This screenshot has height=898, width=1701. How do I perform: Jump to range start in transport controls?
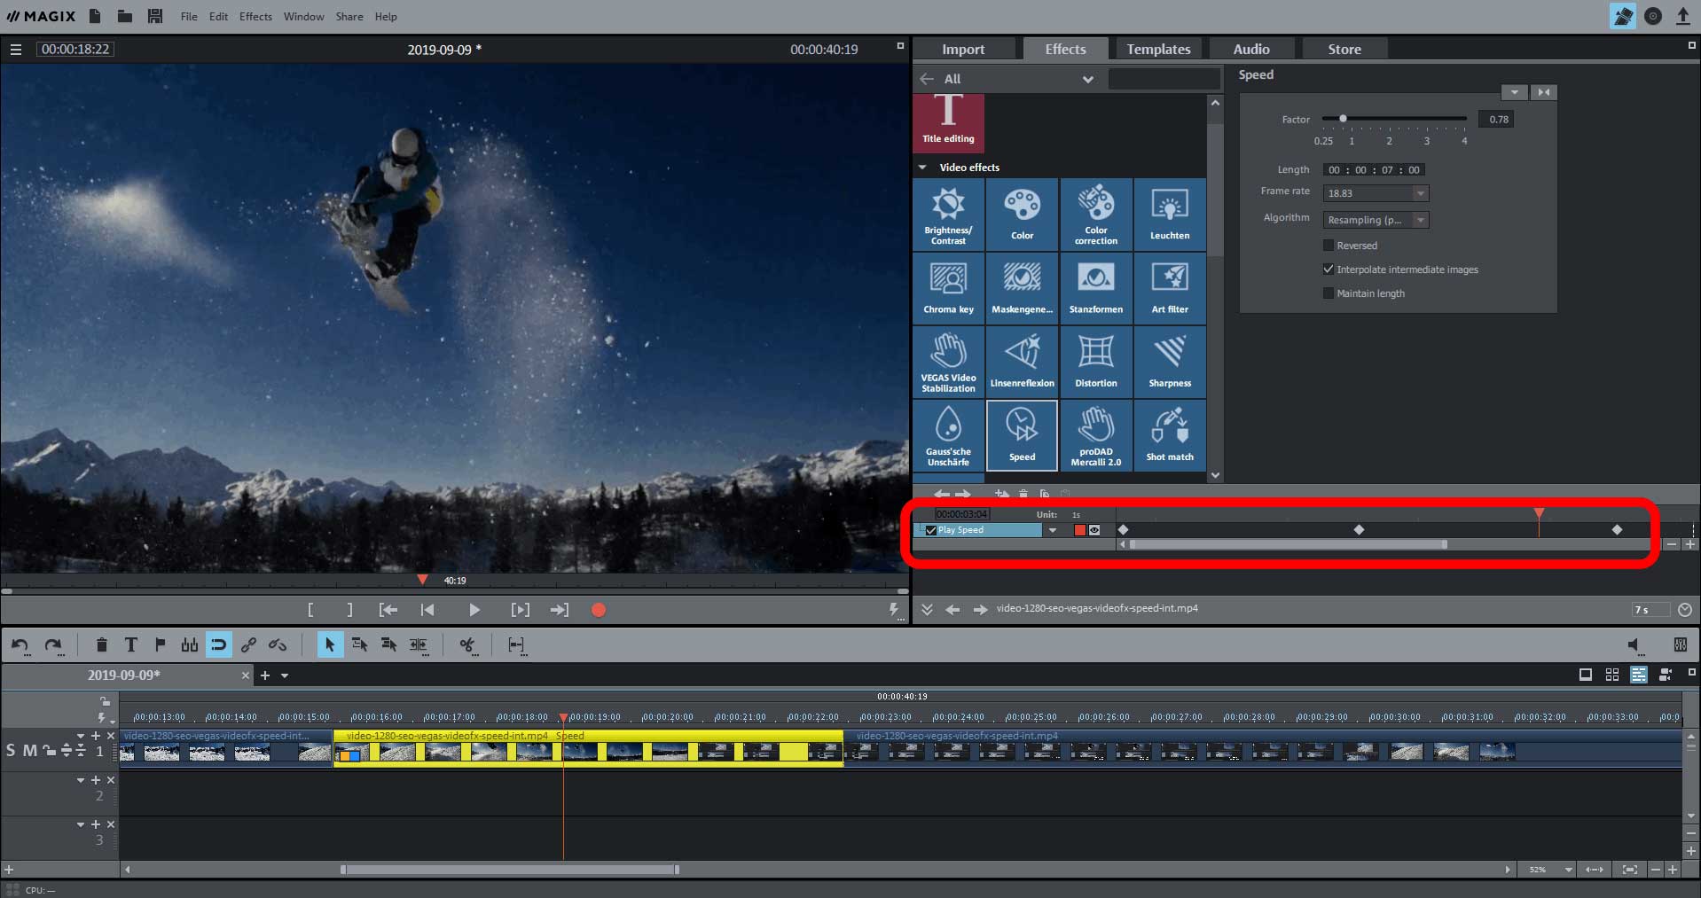(388, 610)
